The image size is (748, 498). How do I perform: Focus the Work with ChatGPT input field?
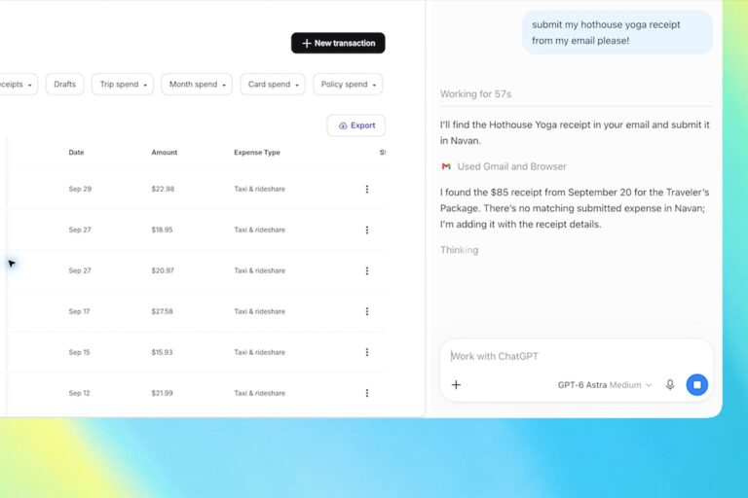[576, 356]
